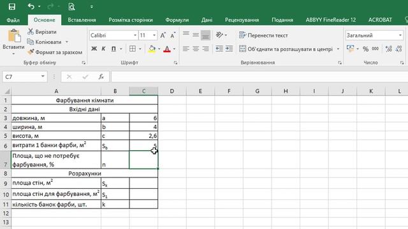408x229 pixels.
Task: Expand the merge cells options arrow
Action: (x=338, y=49)
